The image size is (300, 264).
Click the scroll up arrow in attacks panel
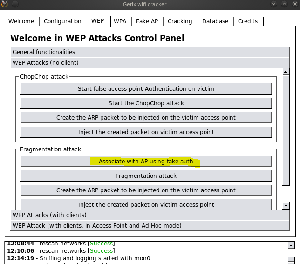[x=286, y=72]
